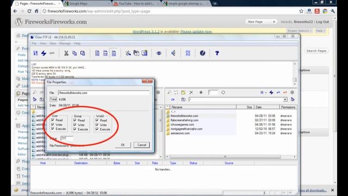Open Site Manager icon in Core FTP toolbar

click(x=35, y=53)
